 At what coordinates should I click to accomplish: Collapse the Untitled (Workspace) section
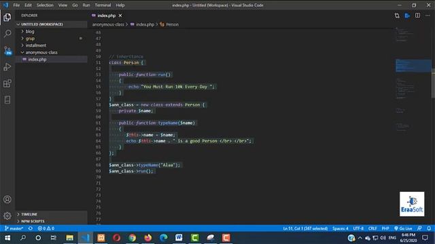[52, 24]
